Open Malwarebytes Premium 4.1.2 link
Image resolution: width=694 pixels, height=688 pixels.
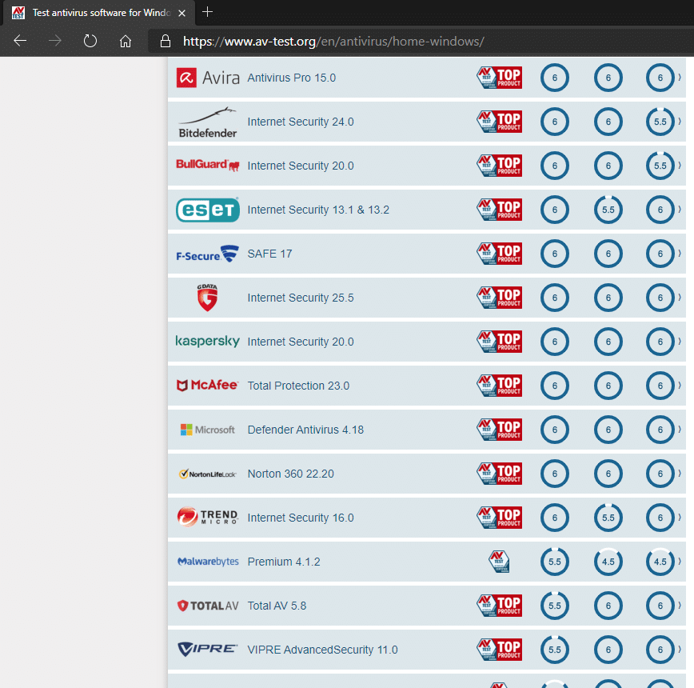[284, 562]
